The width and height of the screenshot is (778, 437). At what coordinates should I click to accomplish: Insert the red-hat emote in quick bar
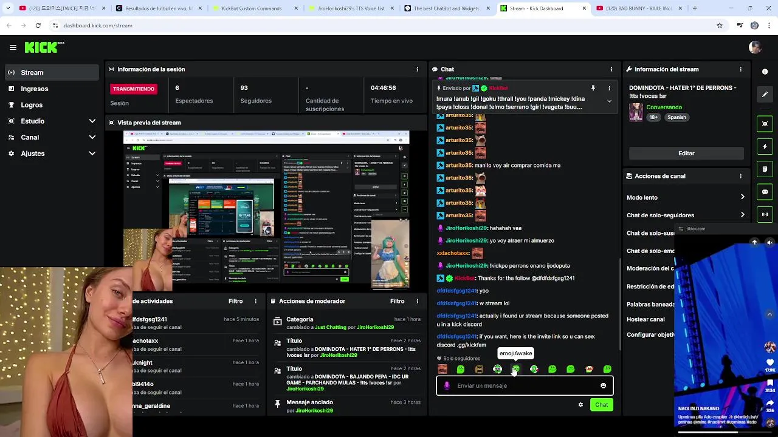[x=588, y=369]
